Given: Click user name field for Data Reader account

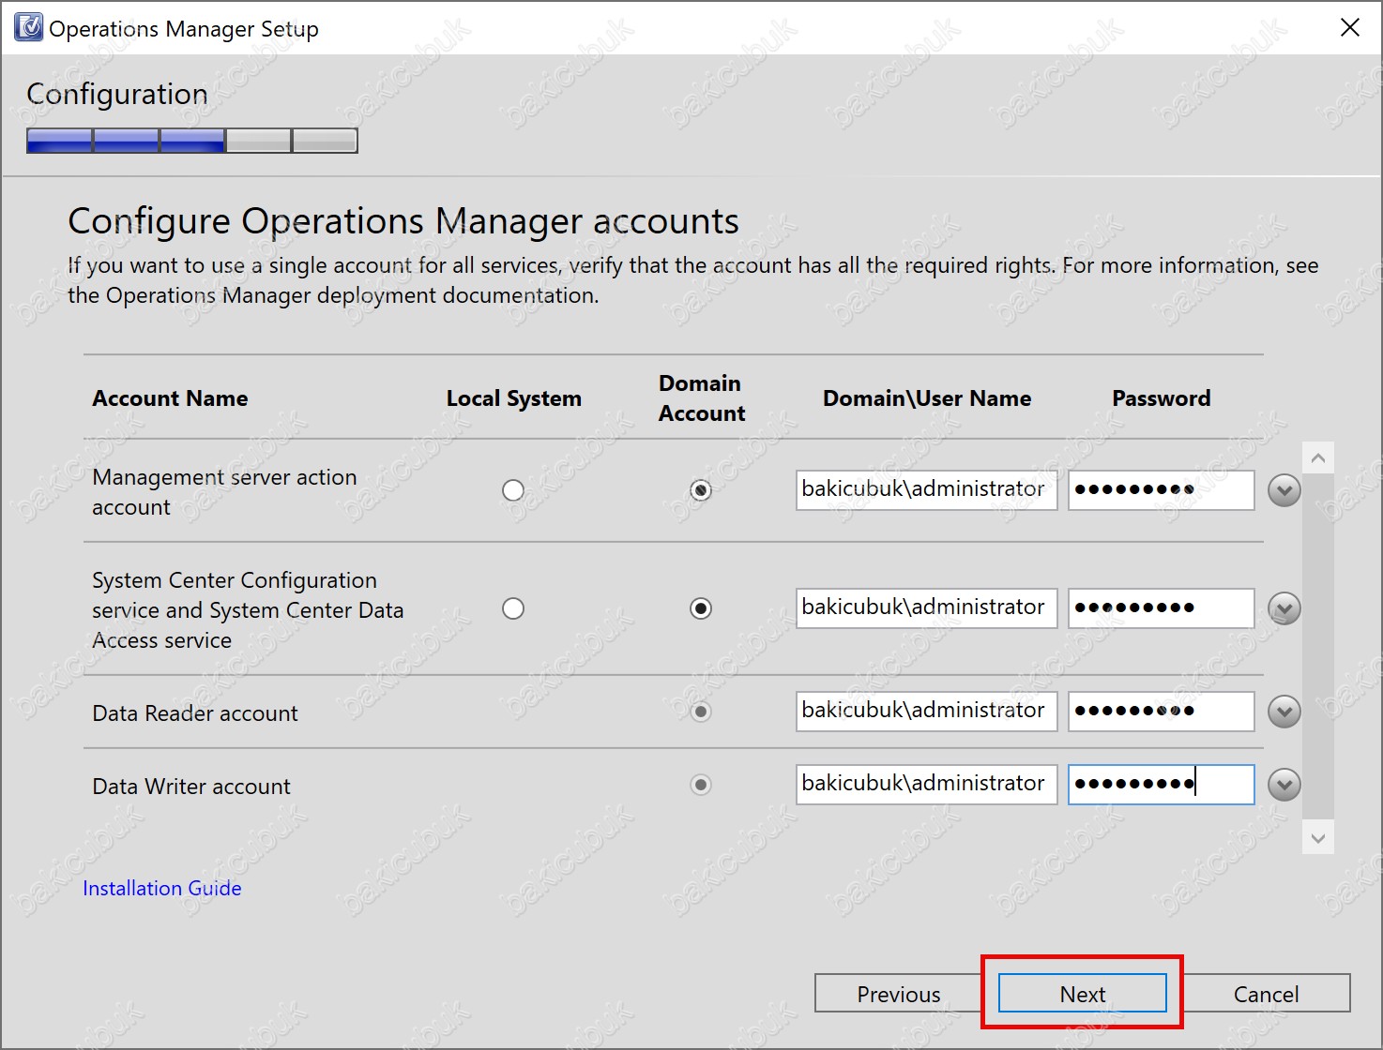Looking at the screenshot, I should (x=927, y=712).
